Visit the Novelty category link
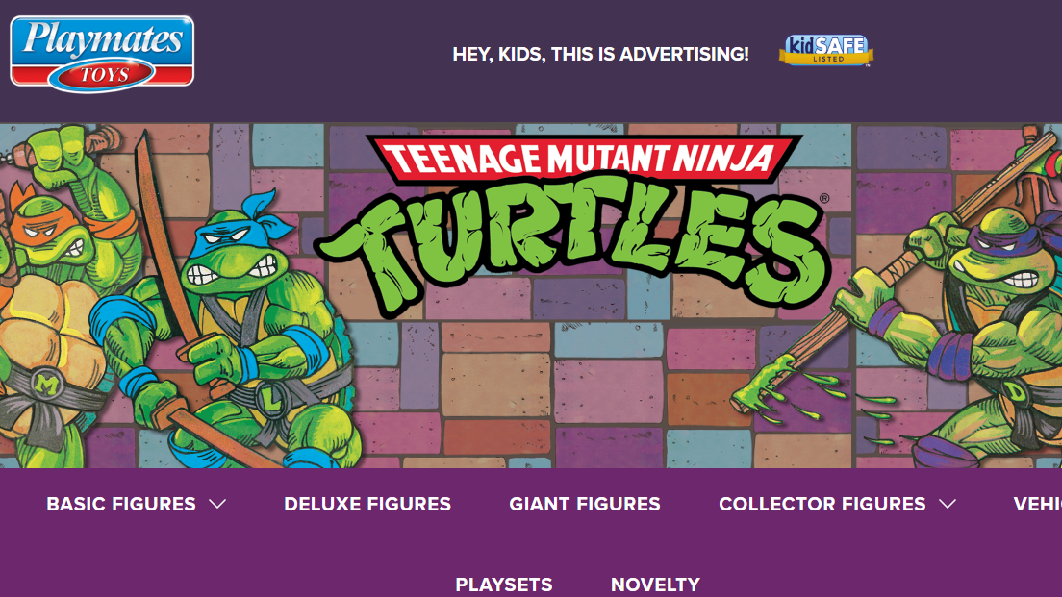 pos(656,585)
